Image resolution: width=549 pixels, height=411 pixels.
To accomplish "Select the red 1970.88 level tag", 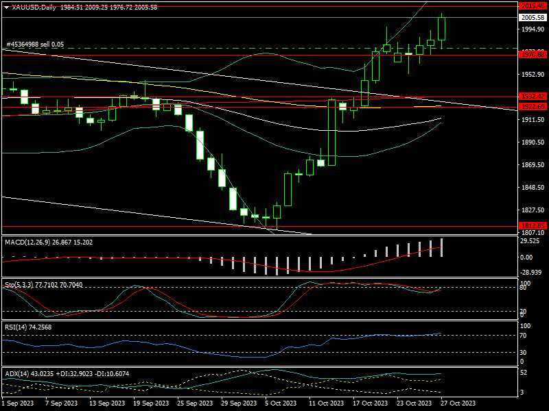I will [x=532, y=54].
